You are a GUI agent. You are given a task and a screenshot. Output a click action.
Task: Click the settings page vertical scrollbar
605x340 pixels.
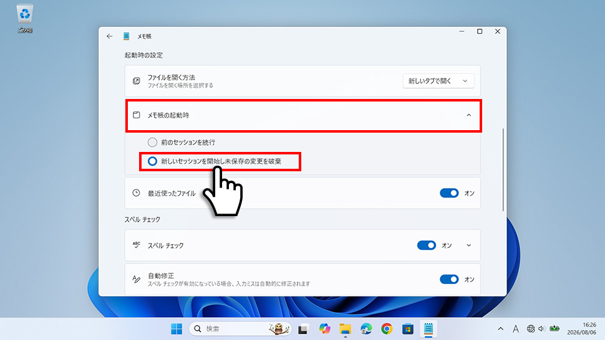503,169
